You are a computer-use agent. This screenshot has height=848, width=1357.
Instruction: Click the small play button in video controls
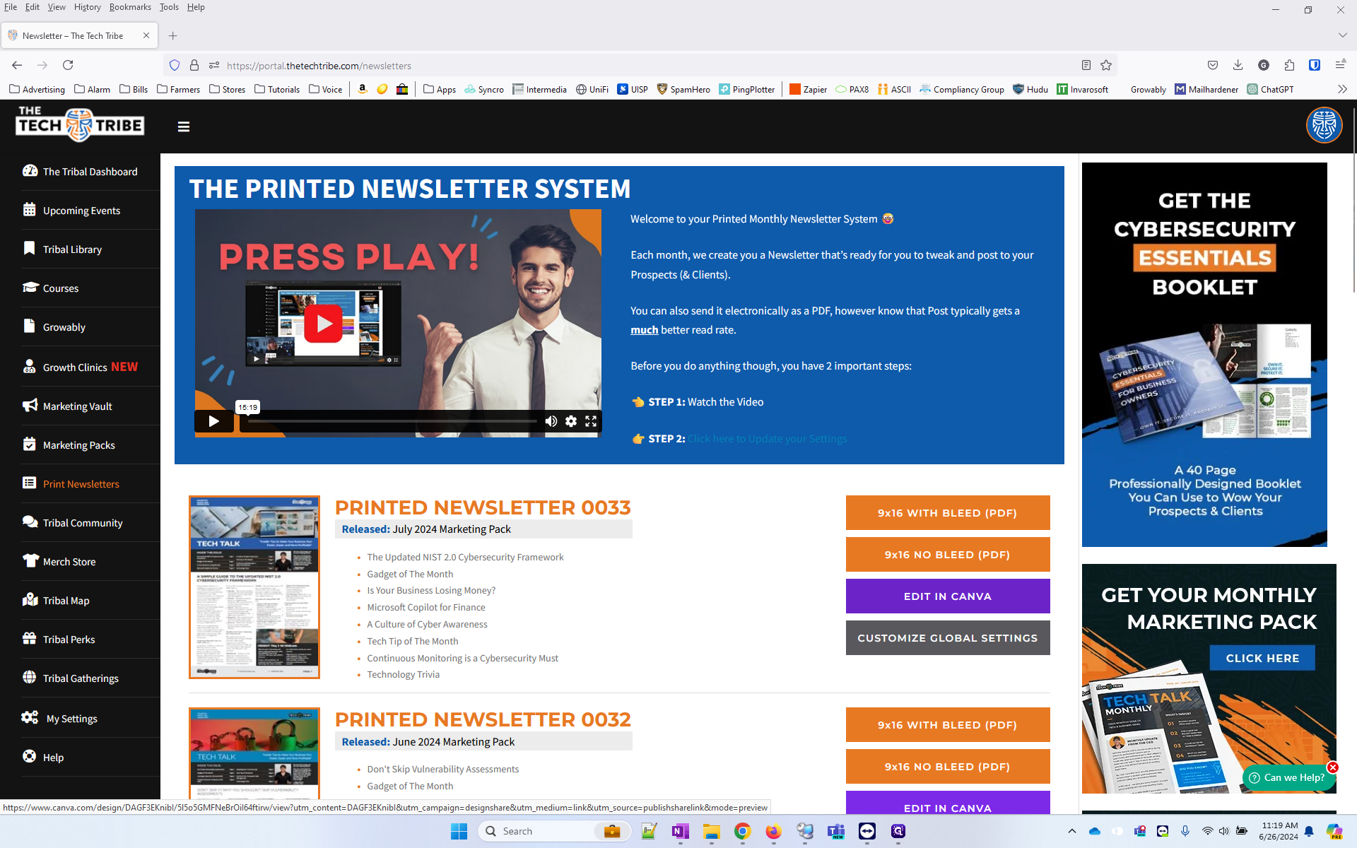click(213, 421)
